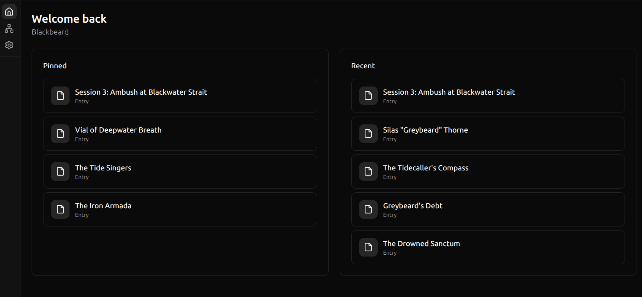
Task: Open The Iron Armada entry
Action: pyautogui.click(x=103, y=206)
